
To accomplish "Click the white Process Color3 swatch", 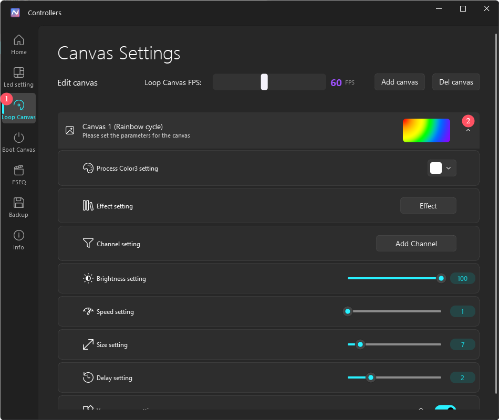I will pos(436,168).
